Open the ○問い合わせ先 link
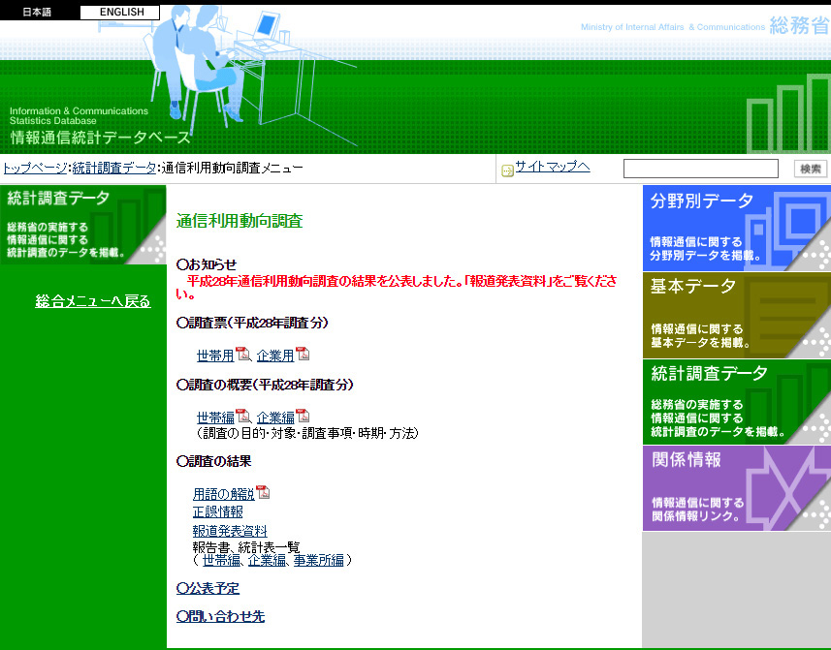Image resolution: width=831 pixels, height=650 pixels. point(220,616)
